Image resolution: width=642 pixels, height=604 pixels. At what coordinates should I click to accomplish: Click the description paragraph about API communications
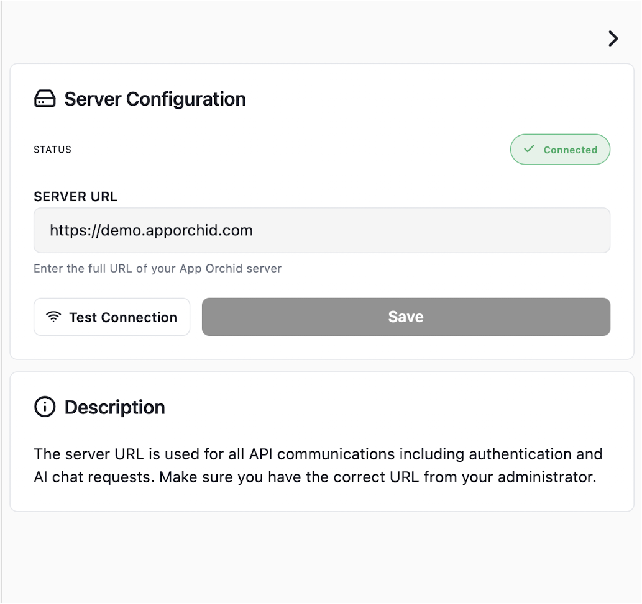click(318, 466)
